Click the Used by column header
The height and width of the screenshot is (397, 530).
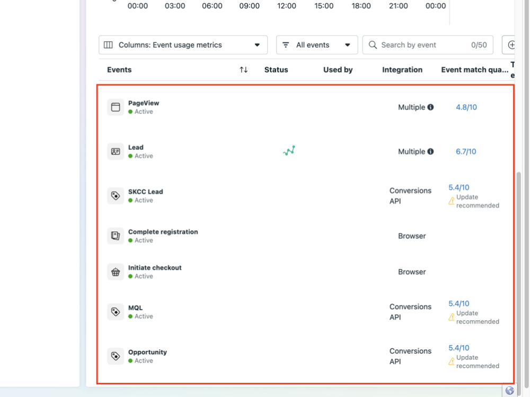[x=338, y=69]
